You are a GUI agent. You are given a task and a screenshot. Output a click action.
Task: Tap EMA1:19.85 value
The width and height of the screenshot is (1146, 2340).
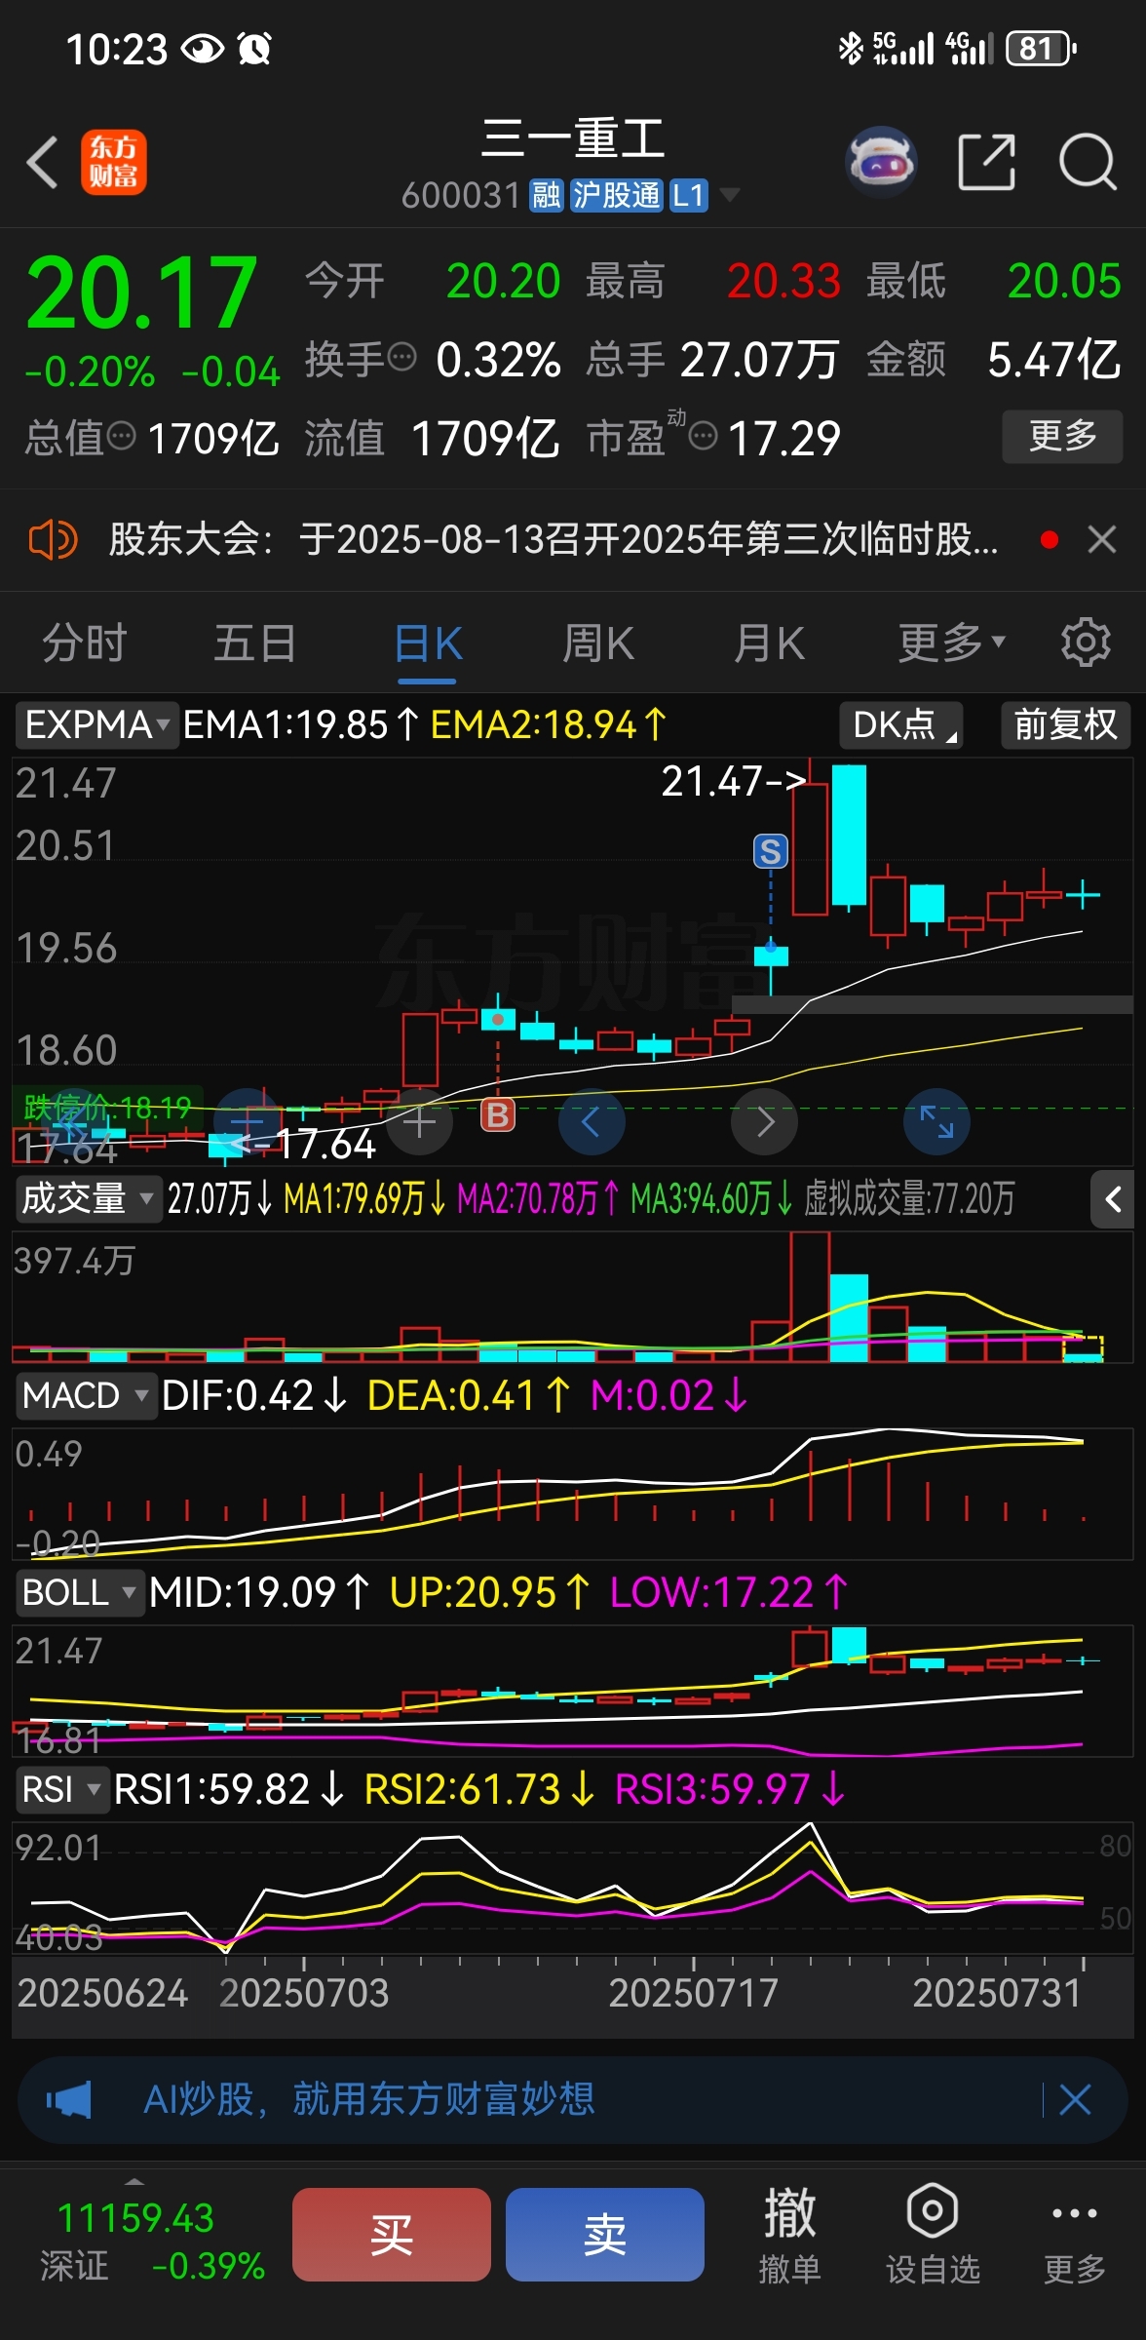click(301, 724)
